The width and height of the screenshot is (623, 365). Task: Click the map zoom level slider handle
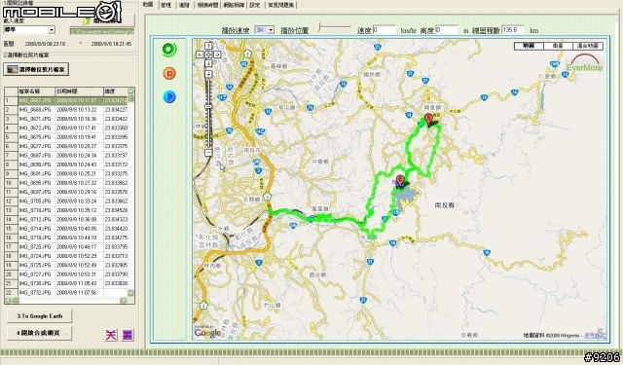pyautogui.click(x=208, y=107)
